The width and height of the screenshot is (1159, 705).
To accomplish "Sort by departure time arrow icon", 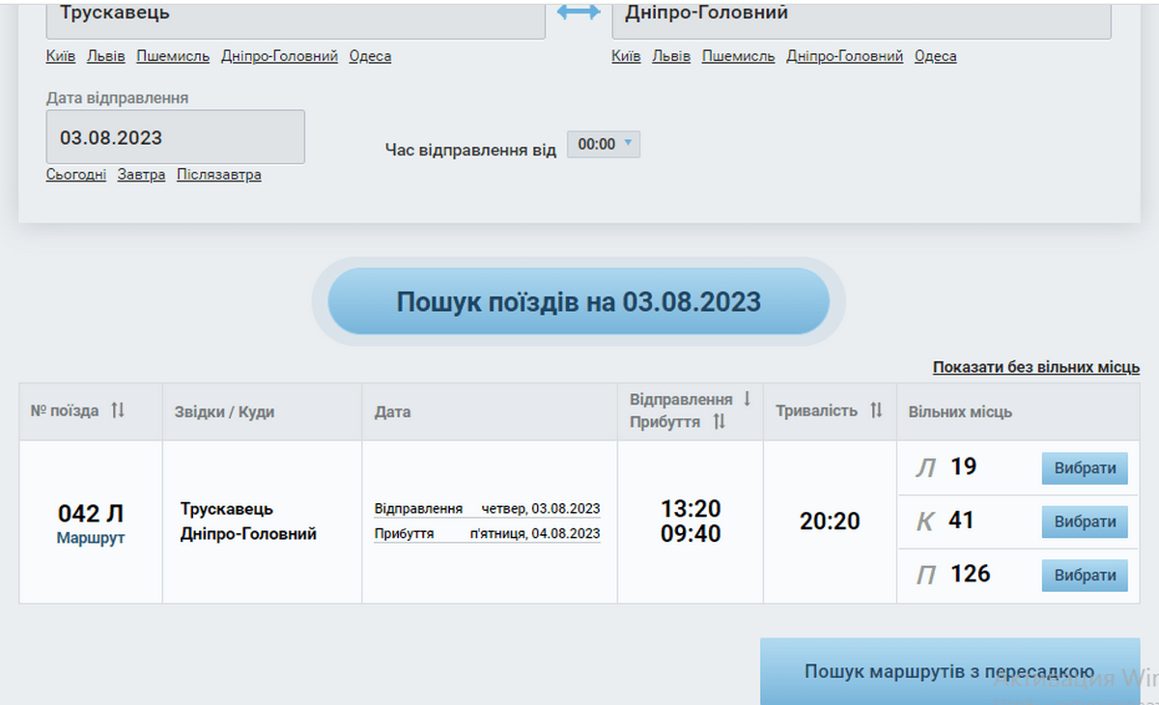I will point(747,399).
